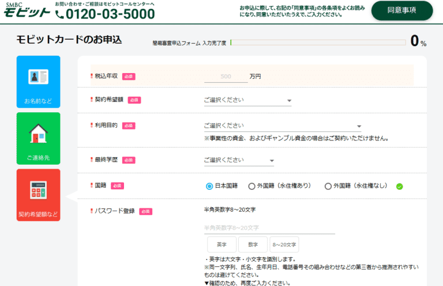Expand the 利用目的 dropdown list
The image size is (443, 286).
click(x=282, y=126)
